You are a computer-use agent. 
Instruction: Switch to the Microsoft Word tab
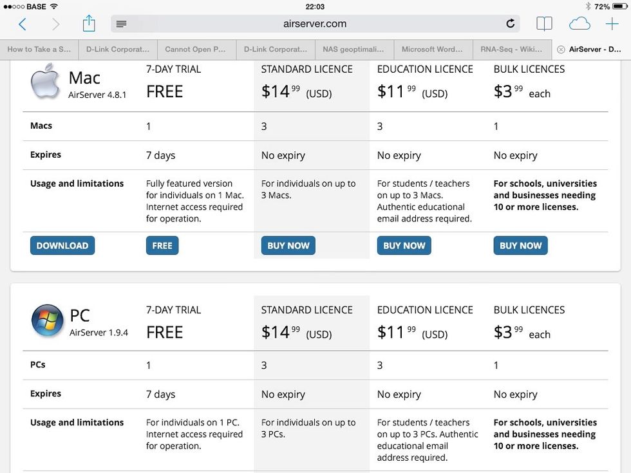click(432, 50)
